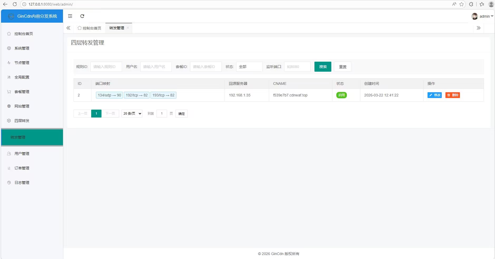This screenshot has width=495, height=259.
Task: Open 节点管理 in the sidebar menu
Action: click(22, 63)
